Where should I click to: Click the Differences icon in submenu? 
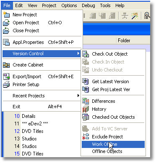[x=86, y=101]
